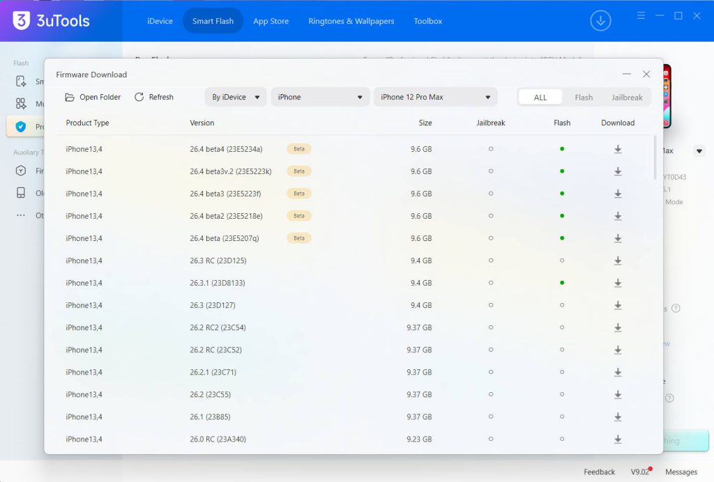Click version text 26.3.1 (23D8133)

pyautogui.click(x=218, y=283)
